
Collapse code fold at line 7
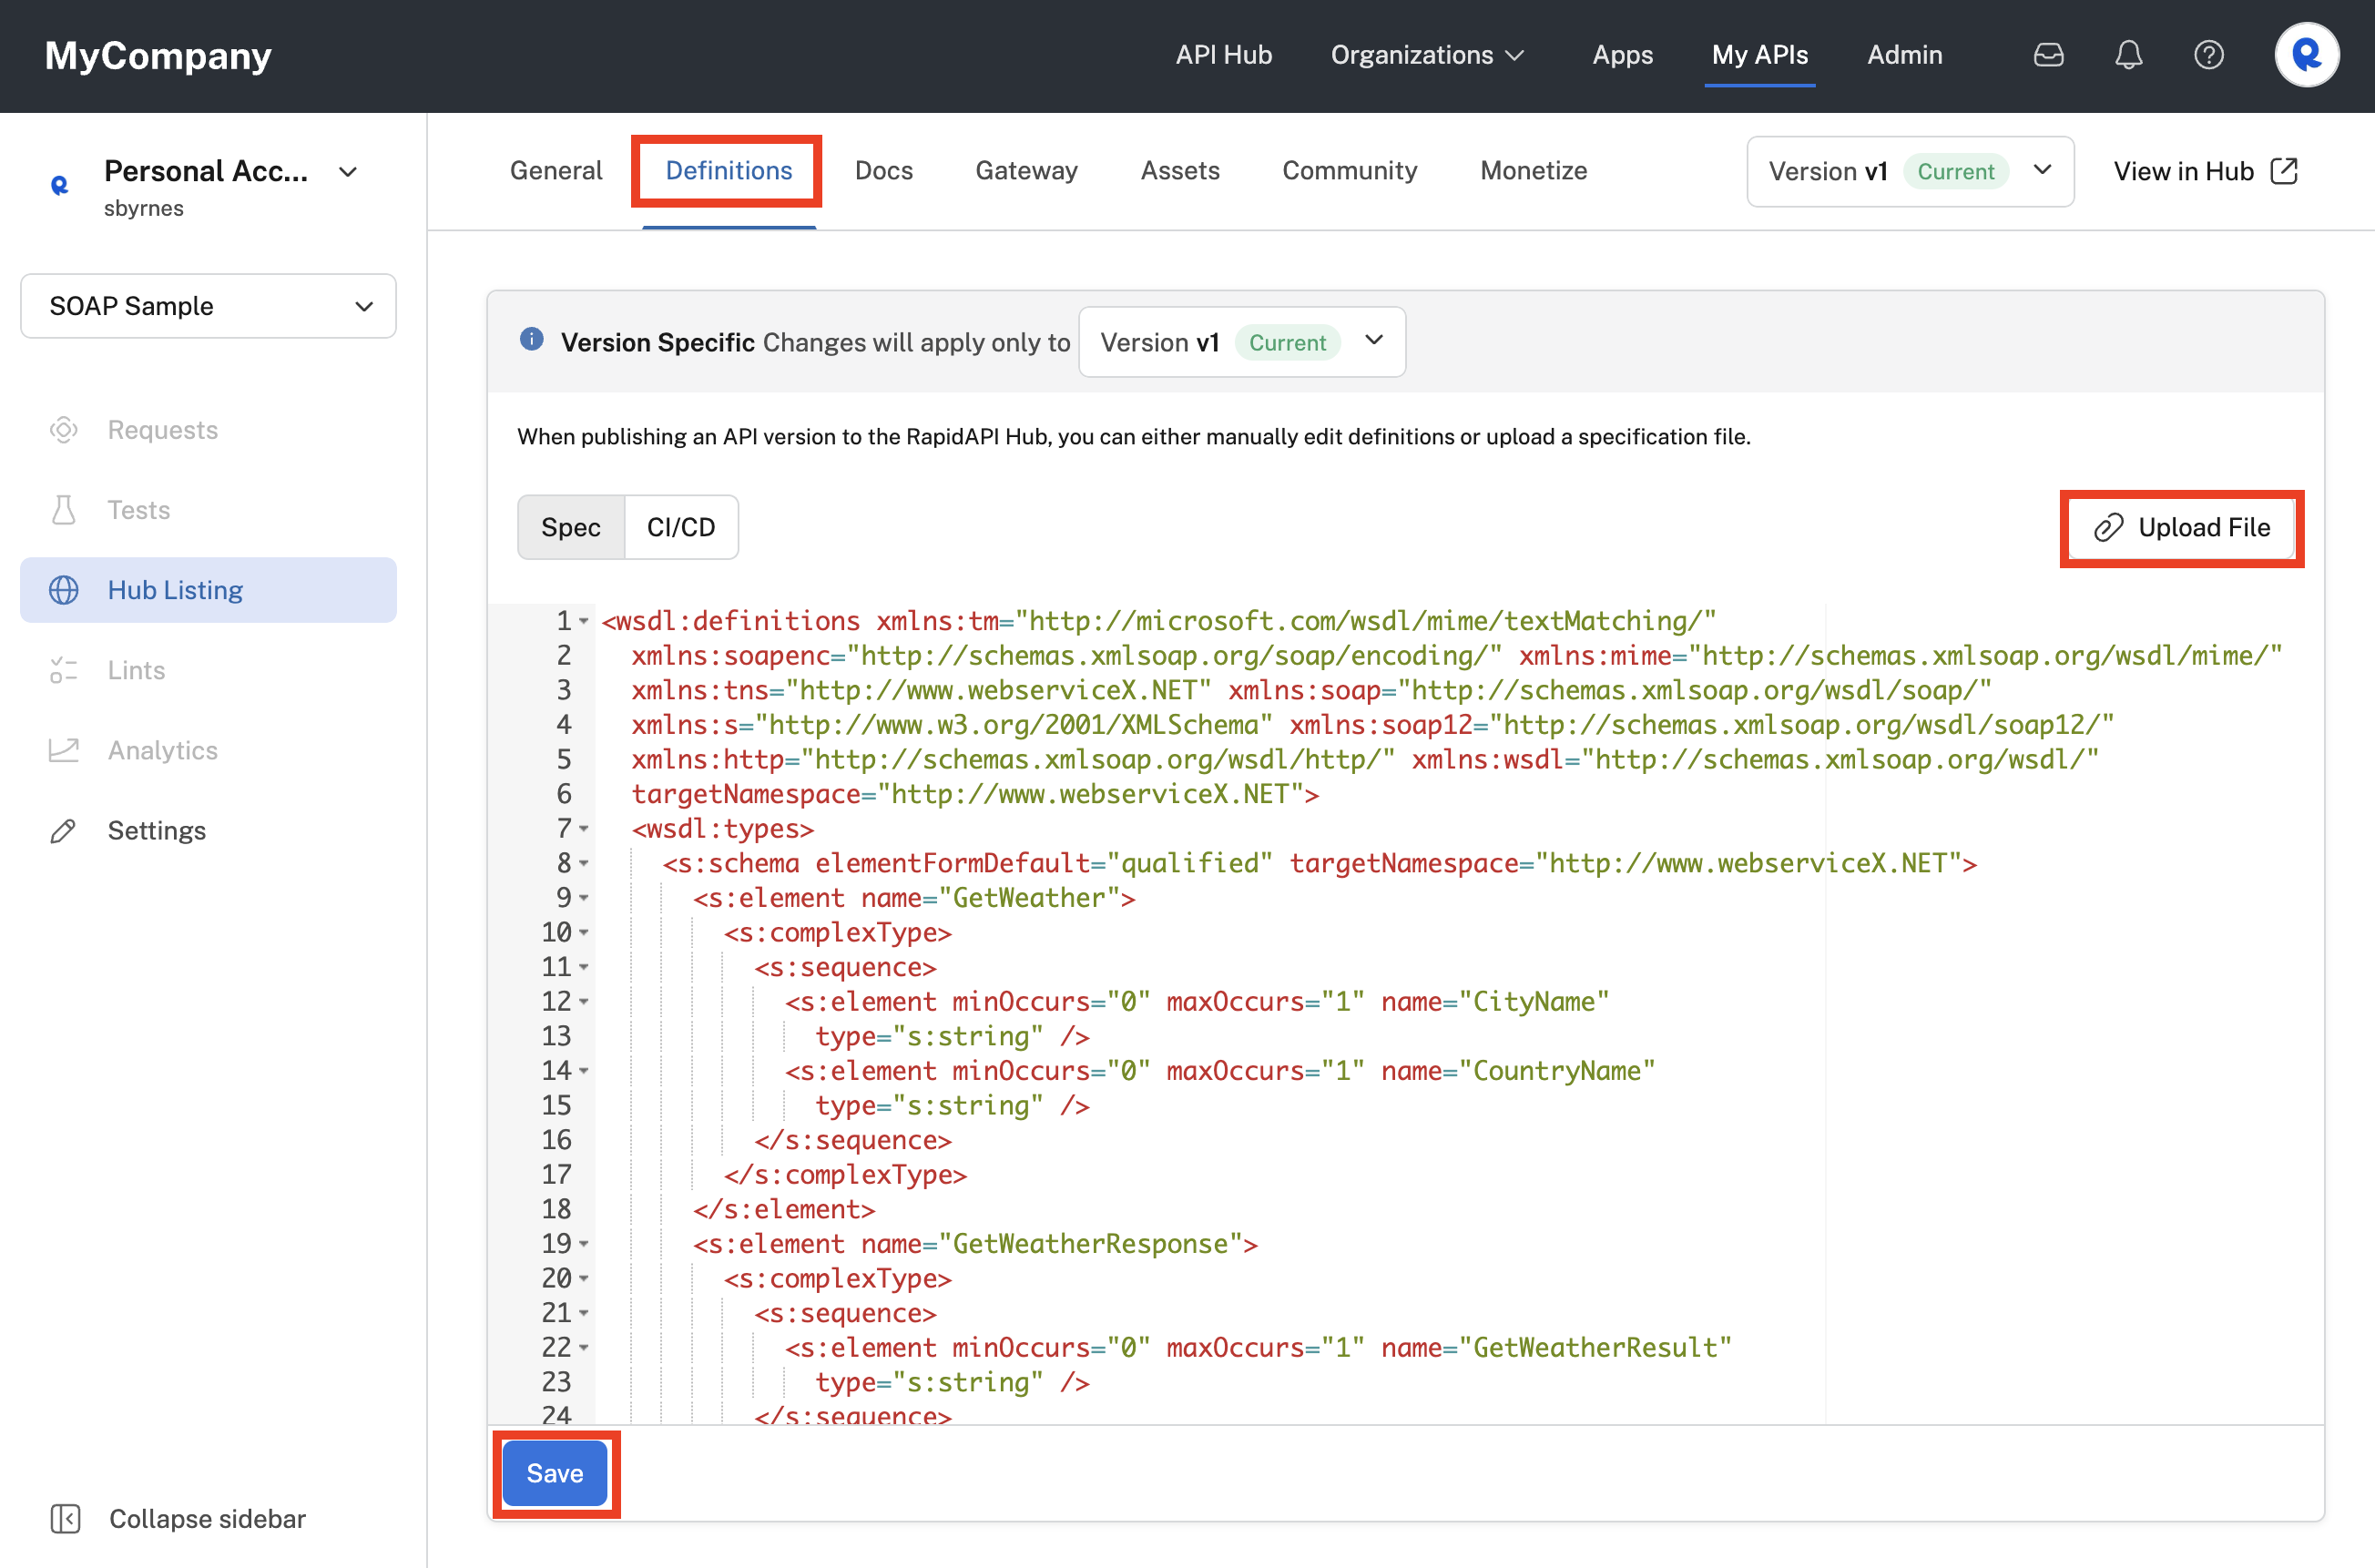584,829
